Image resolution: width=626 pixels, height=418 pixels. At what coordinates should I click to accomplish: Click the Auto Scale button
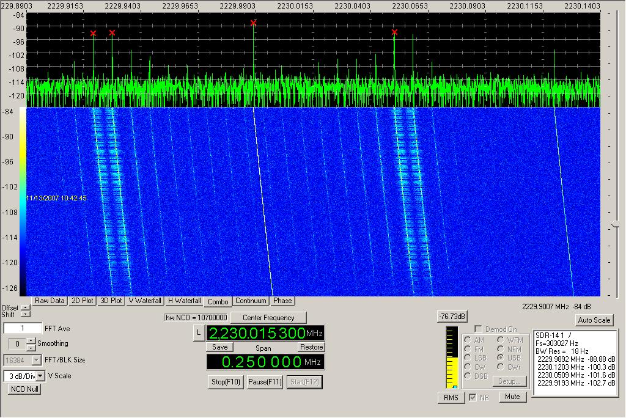click(x=593, y=320)
